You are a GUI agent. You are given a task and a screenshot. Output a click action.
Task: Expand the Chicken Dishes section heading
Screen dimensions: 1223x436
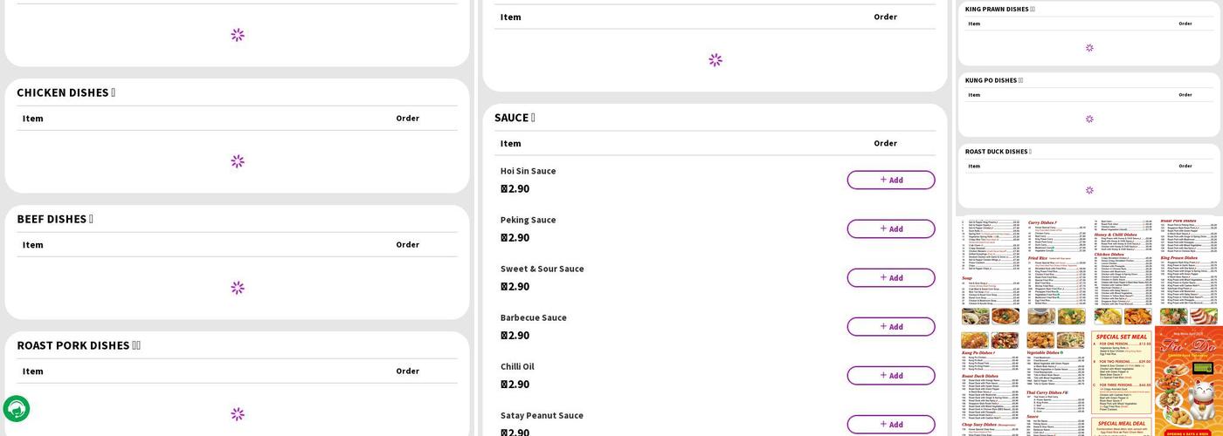66,92
